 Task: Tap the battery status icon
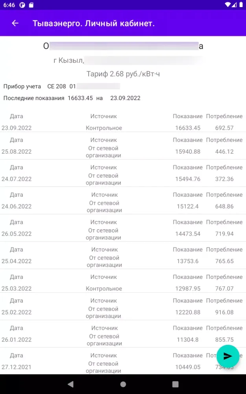click(x=240, y=5)
